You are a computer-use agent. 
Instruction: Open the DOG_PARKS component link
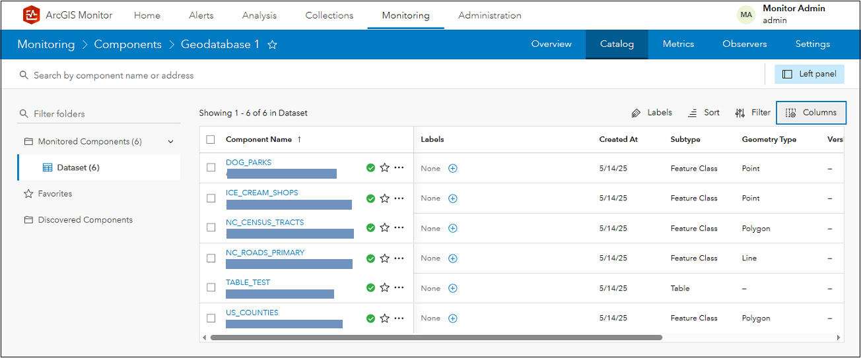[x=248, y=162]
